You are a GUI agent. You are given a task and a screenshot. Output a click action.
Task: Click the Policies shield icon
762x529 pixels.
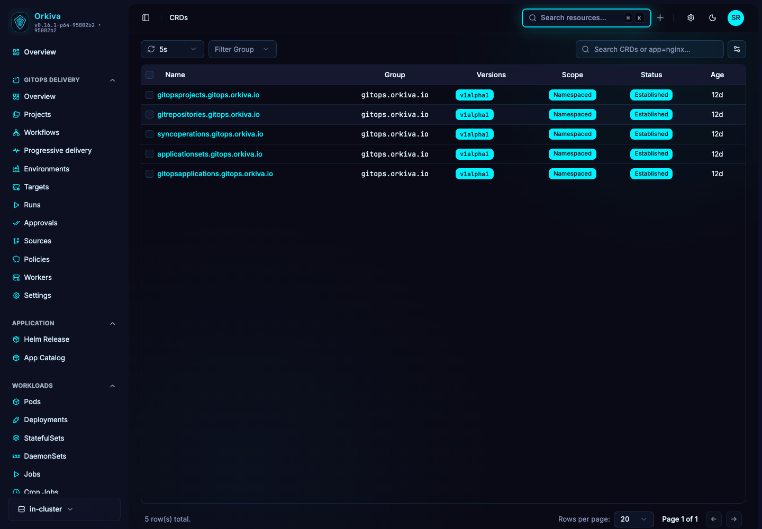point(16,259)
